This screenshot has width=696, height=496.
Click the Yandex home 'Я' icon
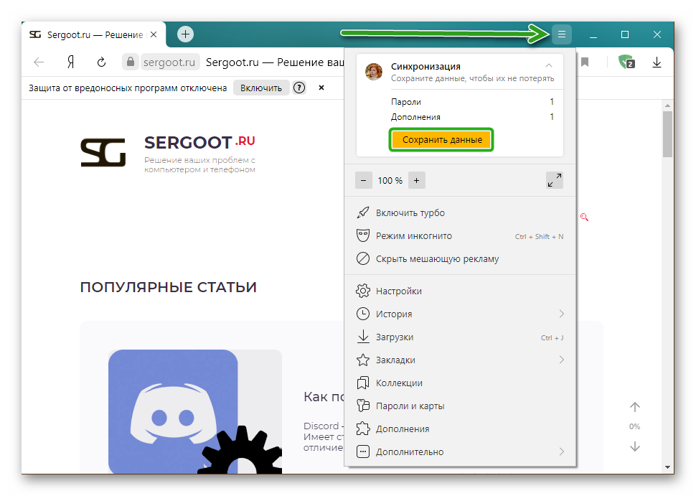71,62
